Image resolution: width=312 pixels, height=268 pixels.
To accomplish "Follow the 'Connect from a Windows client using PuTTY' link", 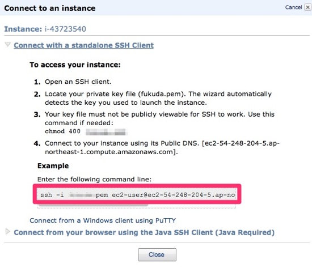I will coord(103,220).
